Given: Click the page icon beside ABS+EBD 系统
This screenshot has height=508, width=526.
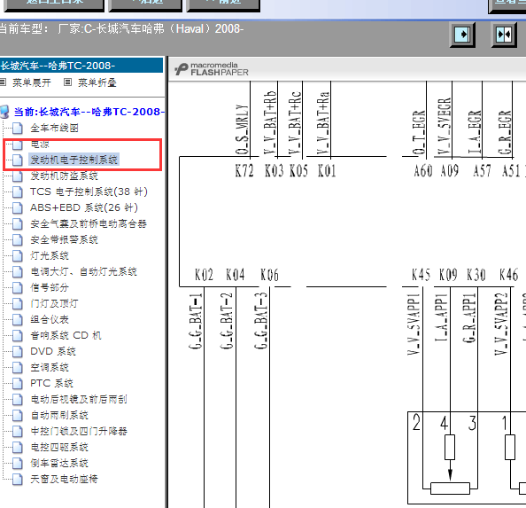Looking at the screenshot, I should [x=18, y=207].
